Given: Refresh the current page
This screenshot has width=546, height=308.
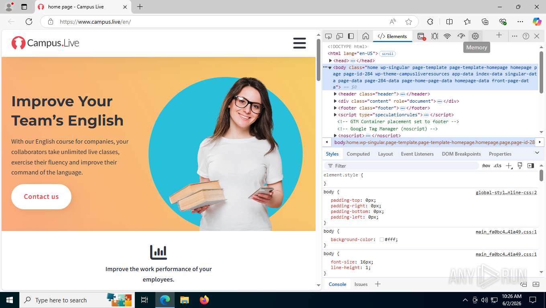Looking at the screenshot, I should 29,22.
